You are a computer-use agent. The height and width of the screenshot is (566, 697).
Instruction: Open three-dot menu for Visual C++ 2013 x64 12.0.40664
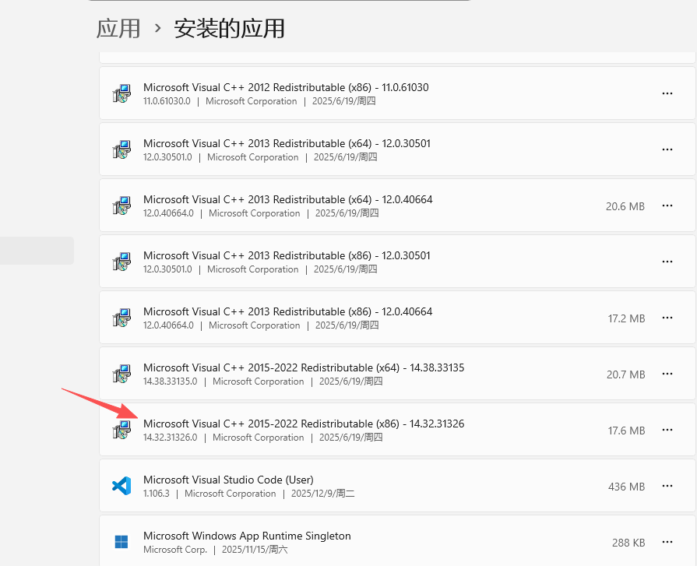(667, 206)
